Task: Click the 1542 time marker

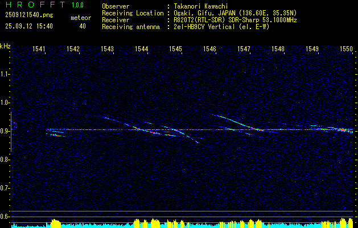Action: coord(73,48)
